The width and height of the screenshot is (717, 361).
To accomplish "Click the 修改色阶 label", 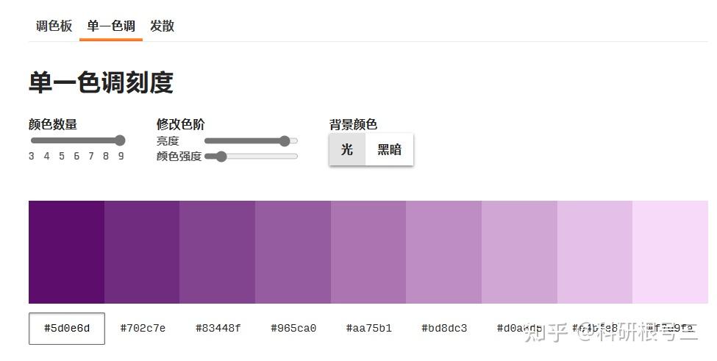I will pyautogui.click(x=181, y=124).
